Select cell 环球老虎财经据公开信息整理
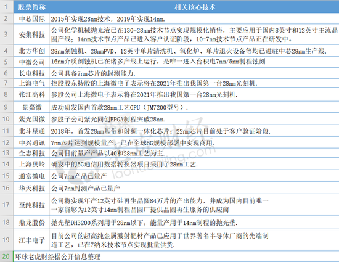This screenshot has width=339, height=262. click(176, 256)
